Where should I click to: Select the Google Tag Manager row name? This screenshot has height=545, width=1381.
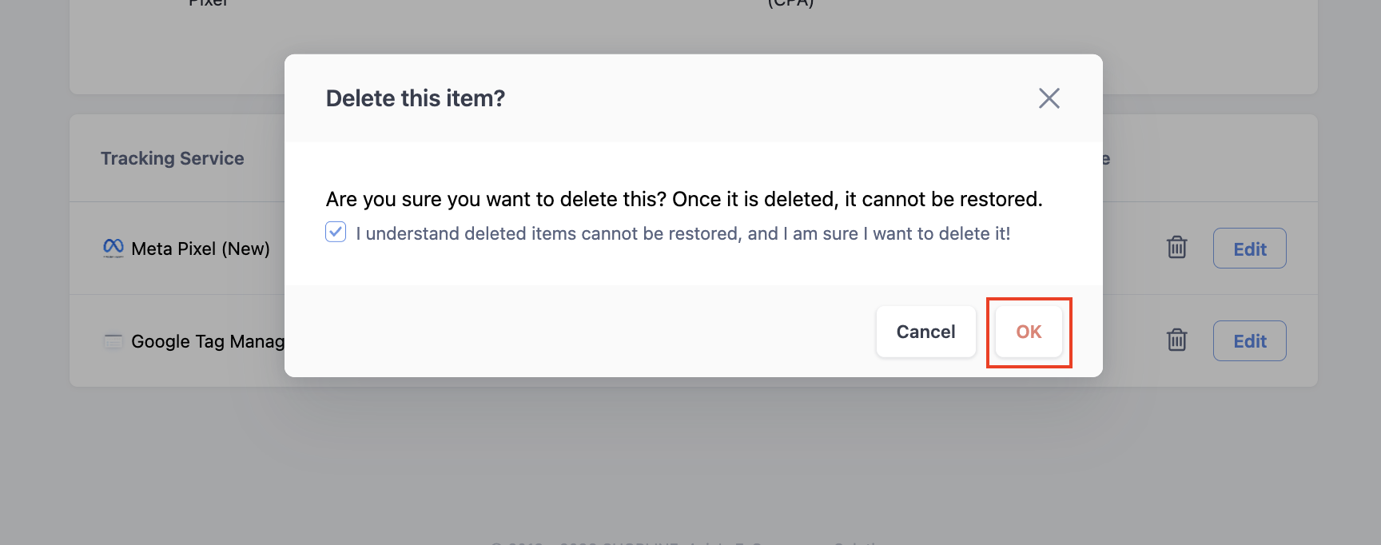pyautogui.click(x=208, y=341)
